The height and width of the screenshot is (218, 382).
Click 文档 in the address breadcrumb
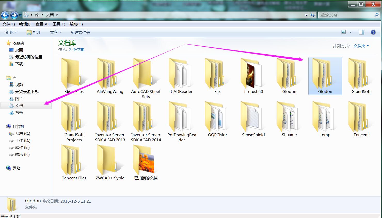[x=50, y=15]
